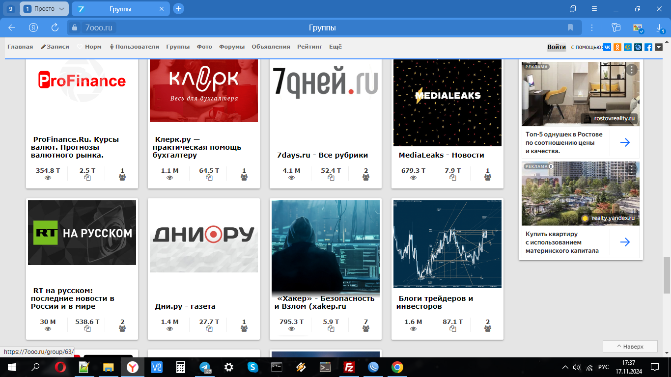
Task: Close the Группы browser tab
Action: click(x=162, y=9)
